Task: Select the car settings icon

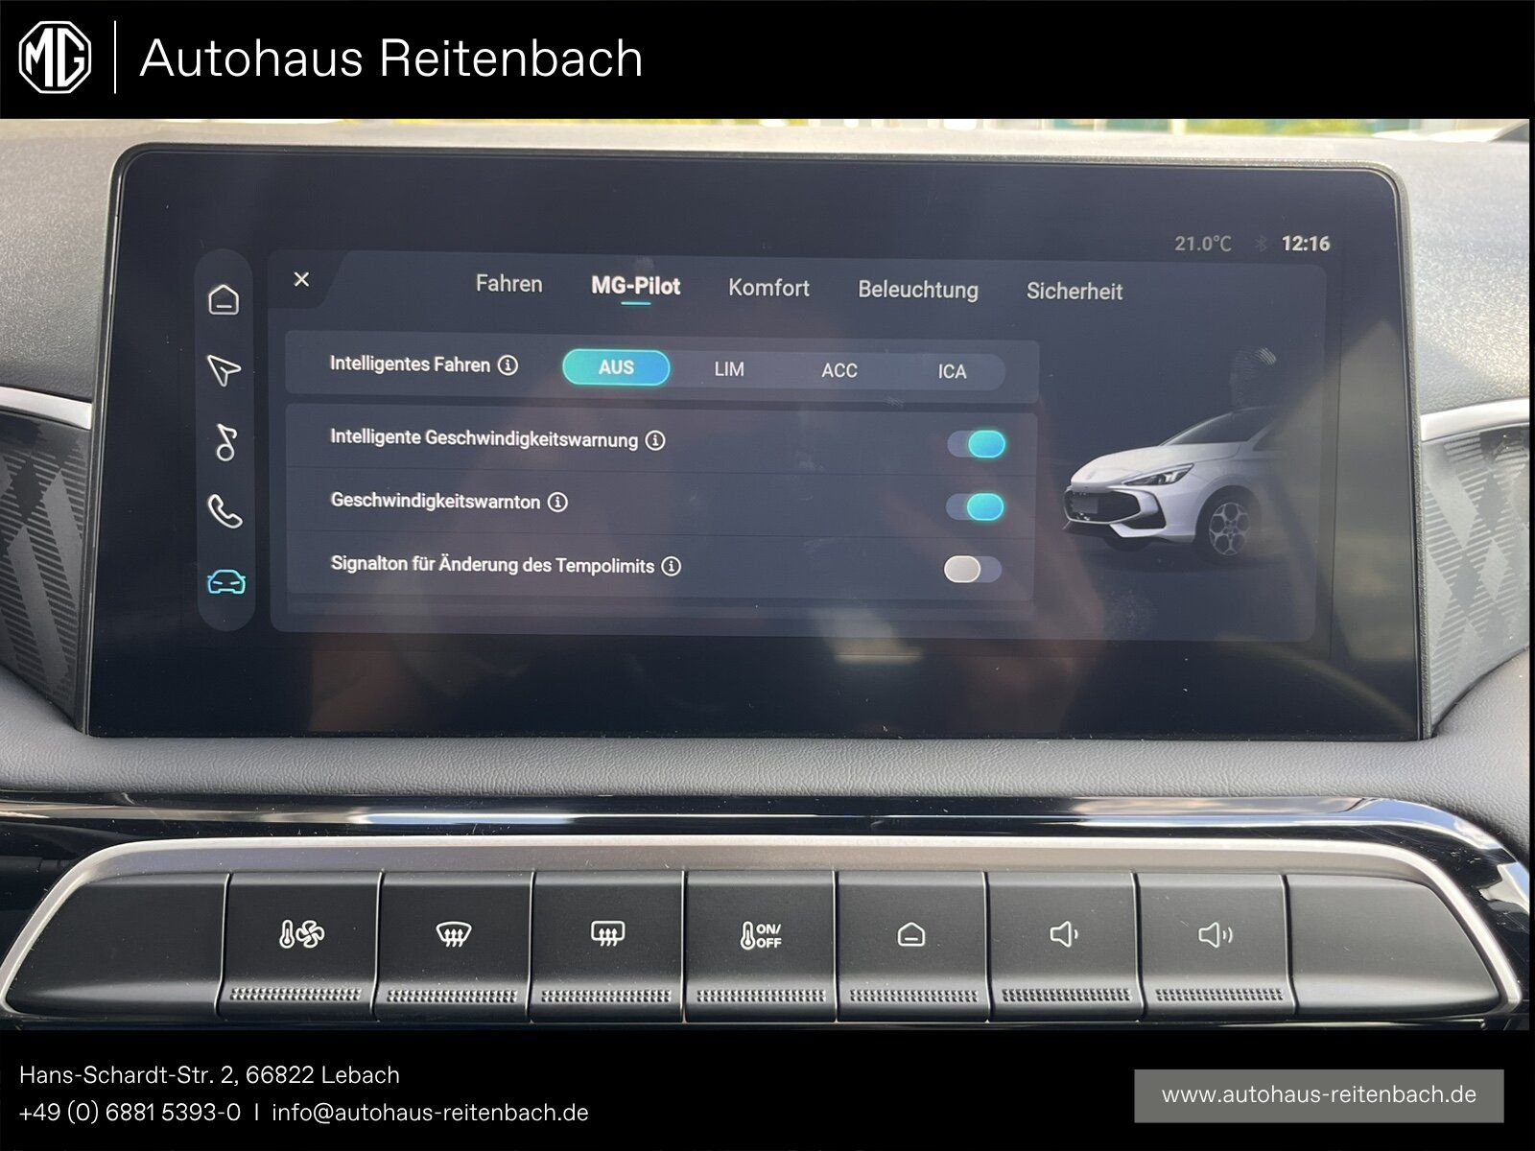Action: tap(226, 582)
